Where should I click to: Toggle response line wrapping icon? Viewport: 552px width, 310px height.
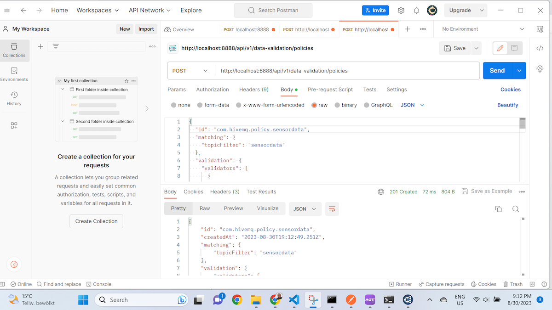tap(332, 209)
